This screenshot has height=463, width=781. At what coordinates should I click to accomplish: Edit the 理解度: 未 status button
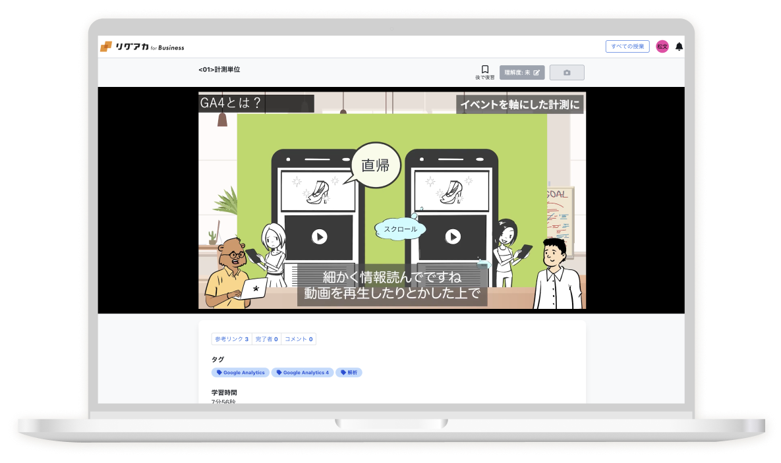click(522, 72)
